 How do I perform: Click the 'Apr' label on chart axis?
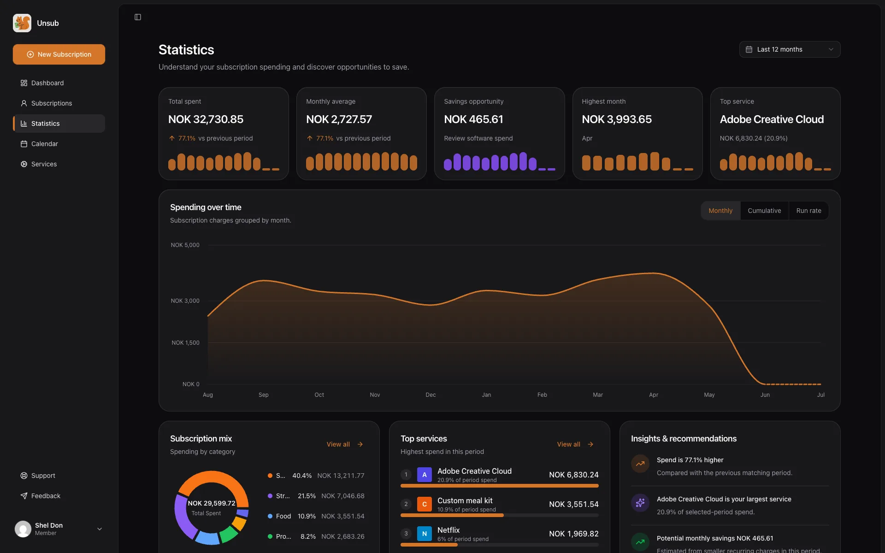[654, 395]
